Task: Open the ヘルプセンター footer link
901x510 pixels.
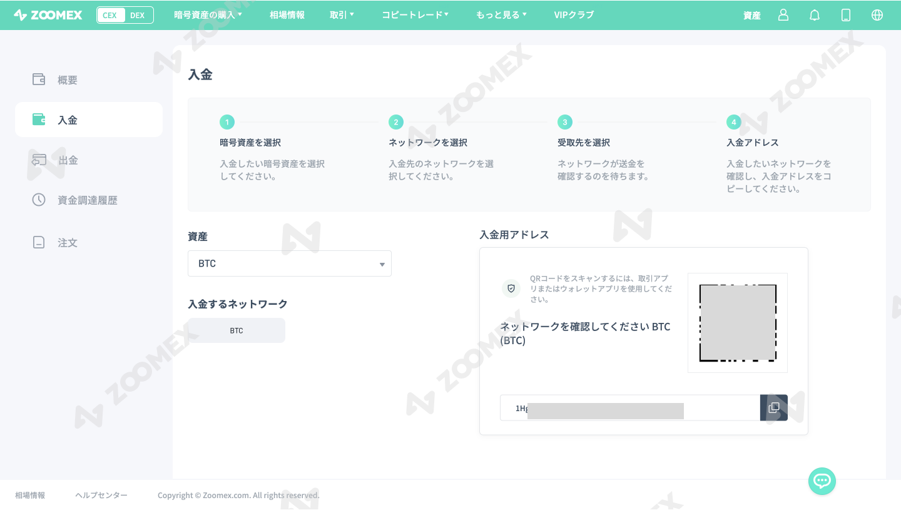Action: 101,494
